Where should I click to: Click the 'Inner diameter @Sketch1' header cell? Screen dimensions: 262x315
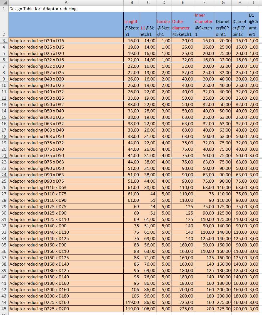pyautogui.click(x=204, y=24)
